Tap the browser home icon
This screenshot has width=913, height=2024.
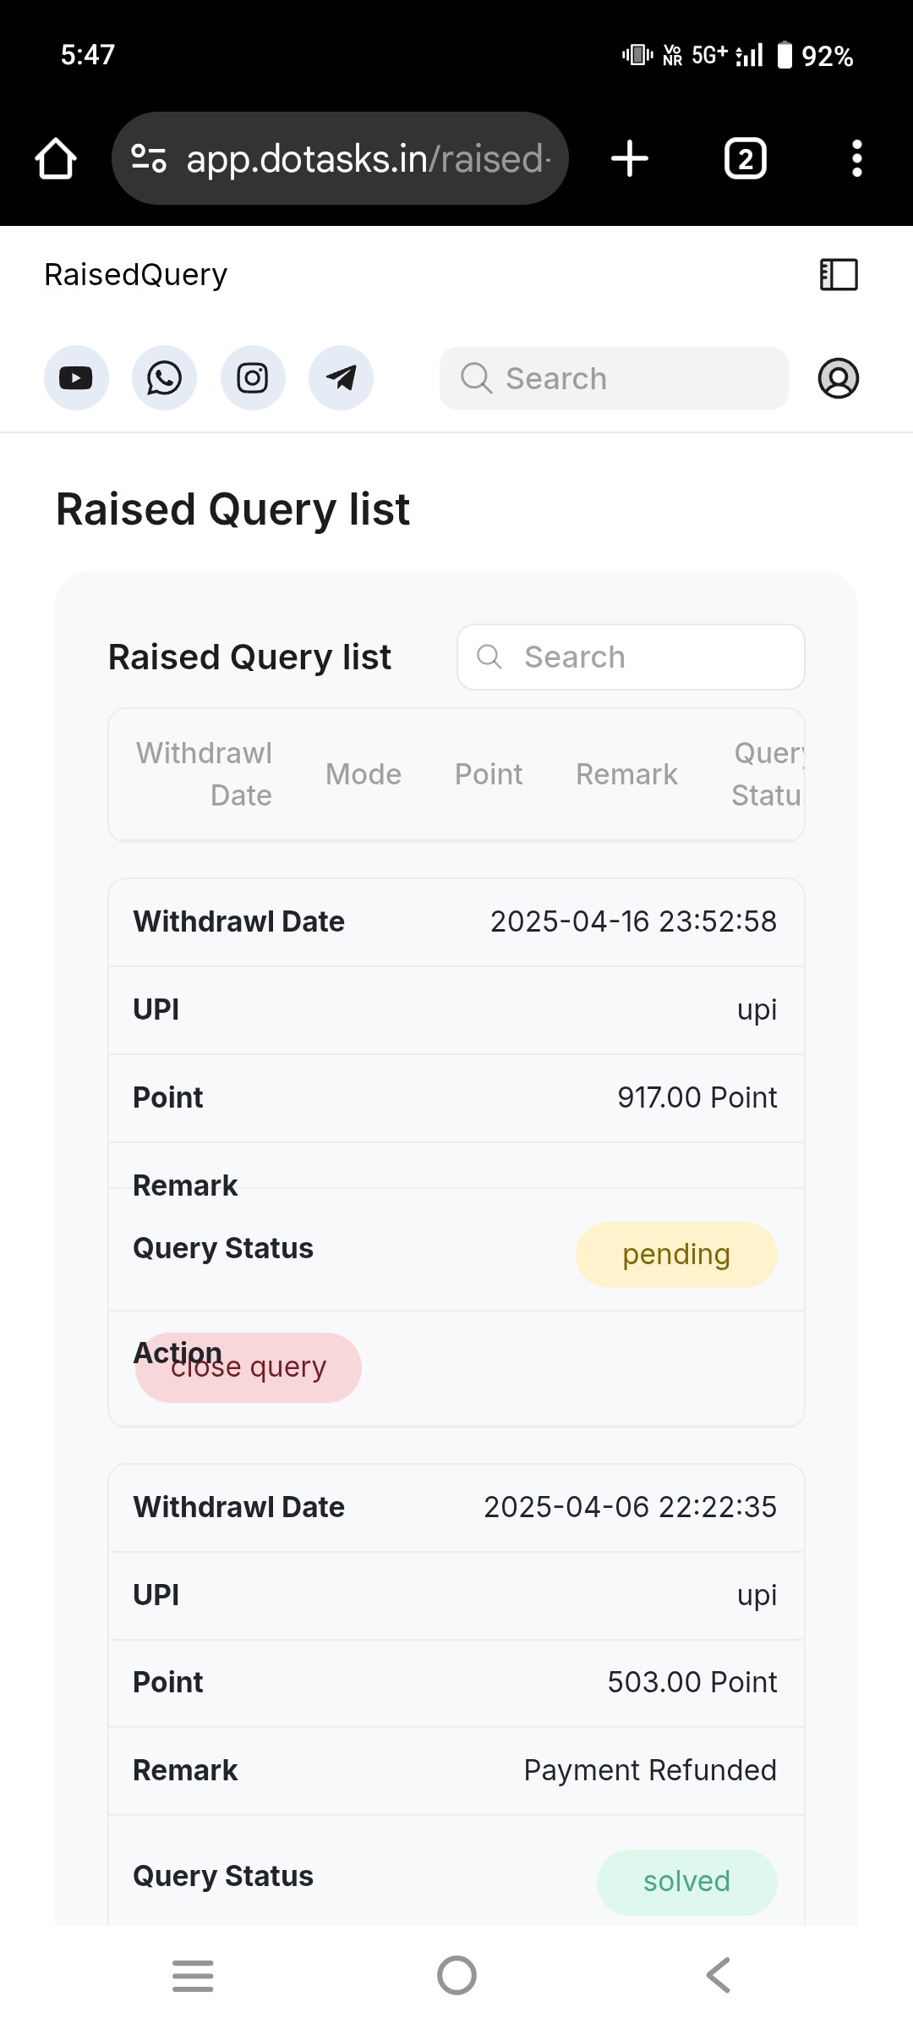coord(56,158)
